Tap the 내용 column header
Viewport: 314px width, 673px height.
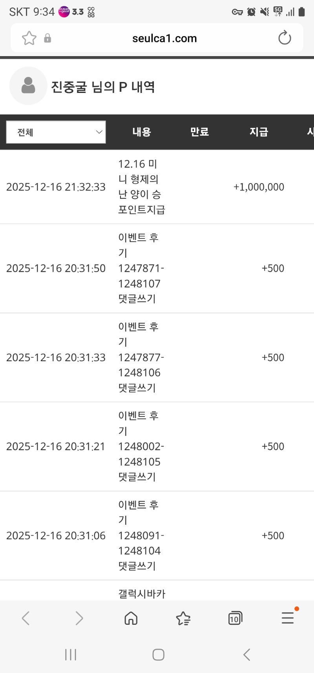point(142,132)
